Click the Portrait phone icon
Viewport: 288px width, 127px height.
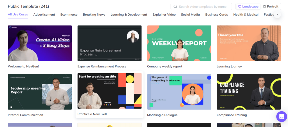point(264,7)
